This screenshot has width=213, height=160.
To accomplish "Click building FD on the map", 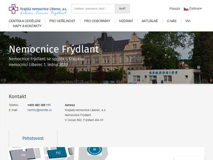I will click(x=23, y=155).
